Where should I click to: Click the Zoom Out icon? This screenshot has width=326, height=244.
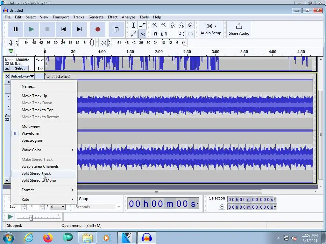[164, 25]
